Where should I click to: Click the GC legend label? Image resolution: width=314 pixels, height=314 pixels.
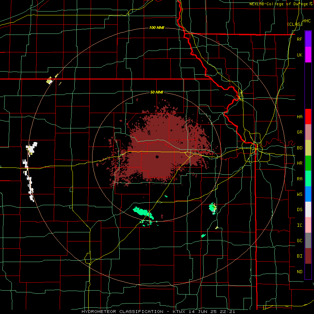tap(299, 241)
